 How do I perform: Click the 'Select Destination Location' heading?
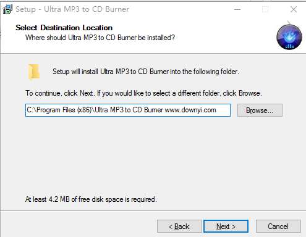pos(64,28)
